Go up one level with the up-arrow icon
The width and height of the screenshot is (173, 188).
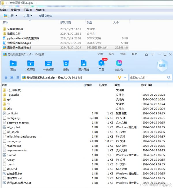coord(6,78)
